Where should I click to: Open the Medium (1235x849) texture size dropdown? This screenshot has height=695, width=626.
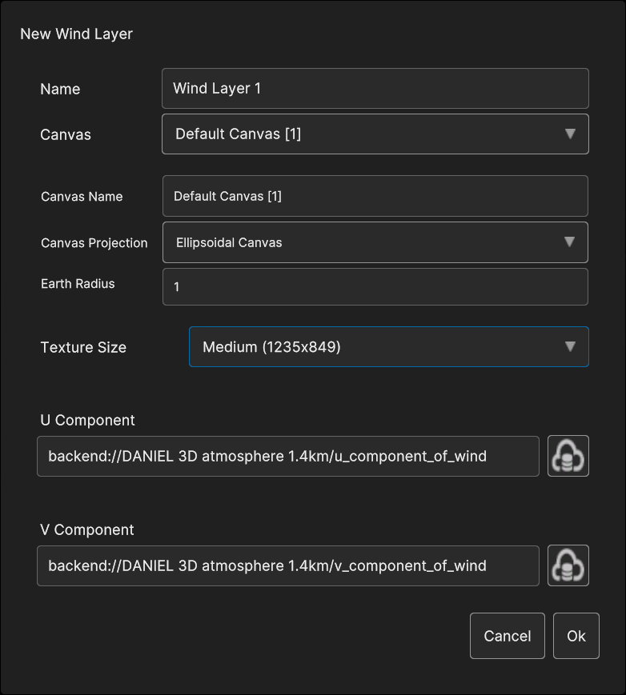coord(389,346)
